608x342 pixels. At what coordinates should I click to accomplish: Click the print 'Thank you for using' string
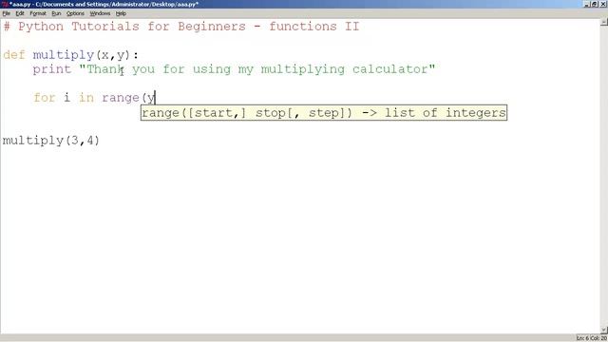[257, 69]
